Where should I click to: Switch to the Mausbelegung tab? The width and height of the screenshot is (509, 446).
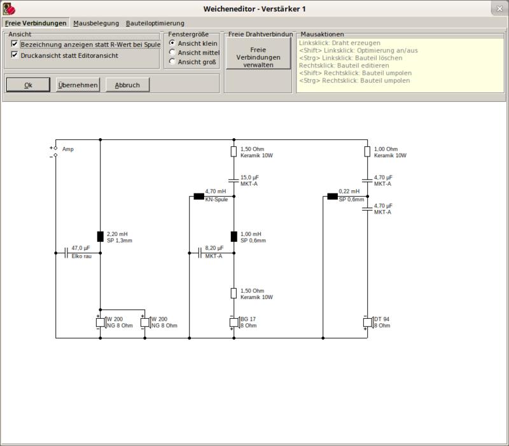click(95, 23)
